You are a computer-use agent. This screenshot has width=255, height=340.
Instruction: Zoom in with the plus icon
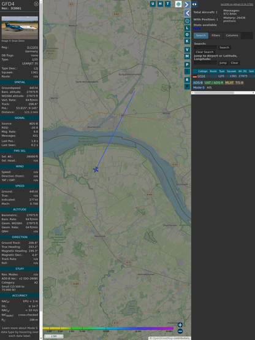(180, 325)
